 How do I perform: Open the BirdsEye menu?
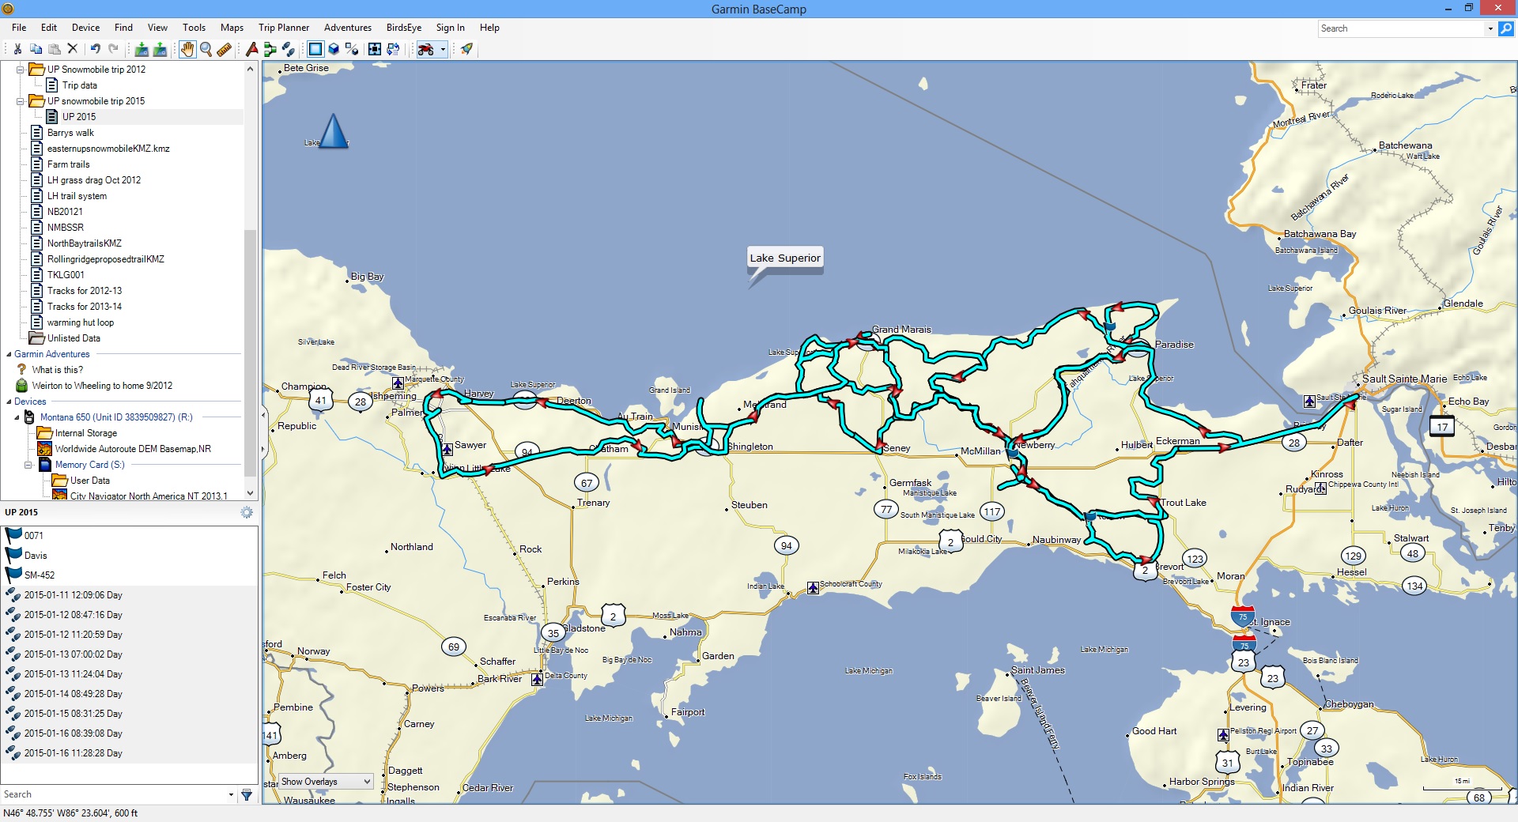403,27
